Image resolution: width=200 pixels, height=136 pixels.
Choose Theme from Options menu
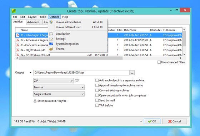pyautogui.click(x=78, y=49)
